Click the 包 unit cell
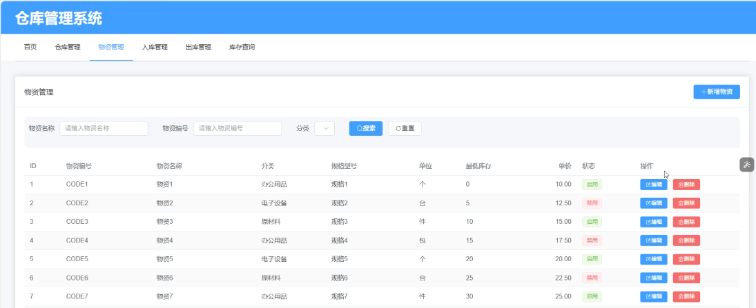Screen dimensions: 756x308 (423, 240)
